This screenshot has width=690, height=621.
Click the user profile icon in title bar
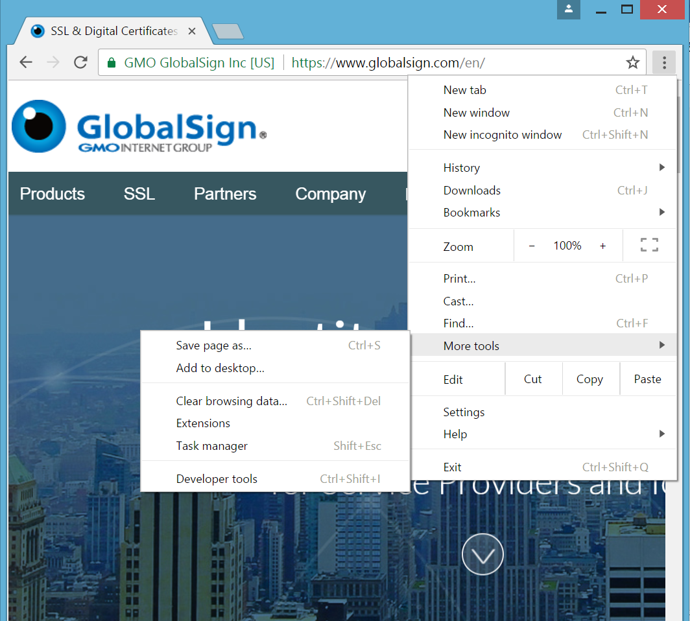pyautogui.click(x=569, y=9)
